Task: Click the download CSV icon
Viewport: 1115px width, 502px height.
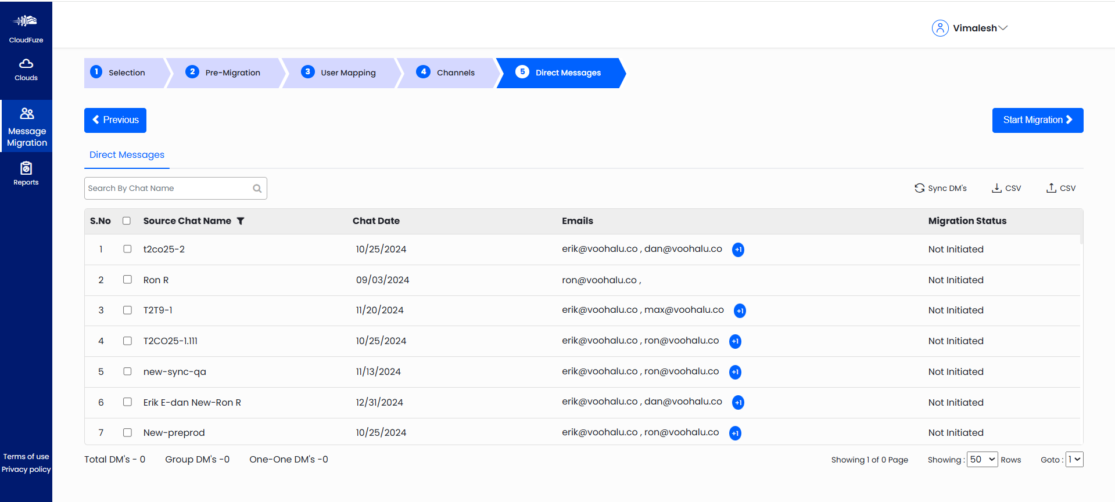Action: click(996, 188)
